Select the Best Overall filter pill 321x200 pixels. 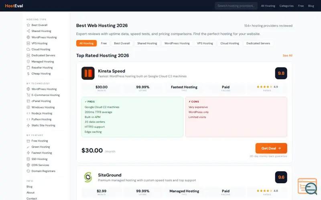(x=122, y=43)
